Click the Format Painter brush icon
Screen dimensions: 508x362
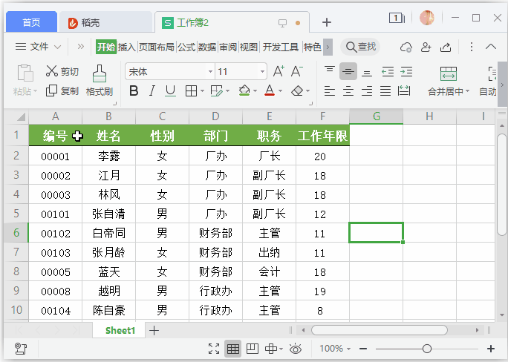tap(99, 73)
